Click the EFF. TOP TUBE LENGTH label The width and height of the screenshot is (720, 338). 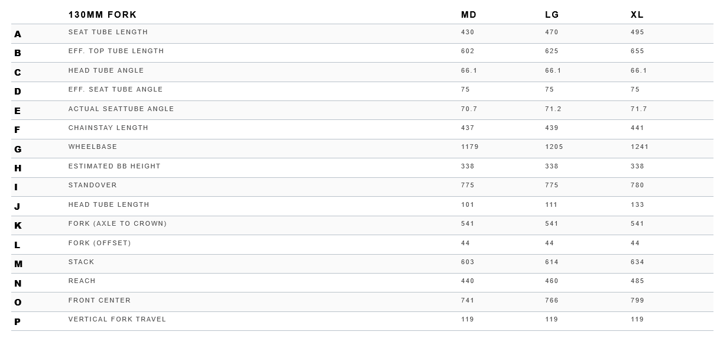116,51
